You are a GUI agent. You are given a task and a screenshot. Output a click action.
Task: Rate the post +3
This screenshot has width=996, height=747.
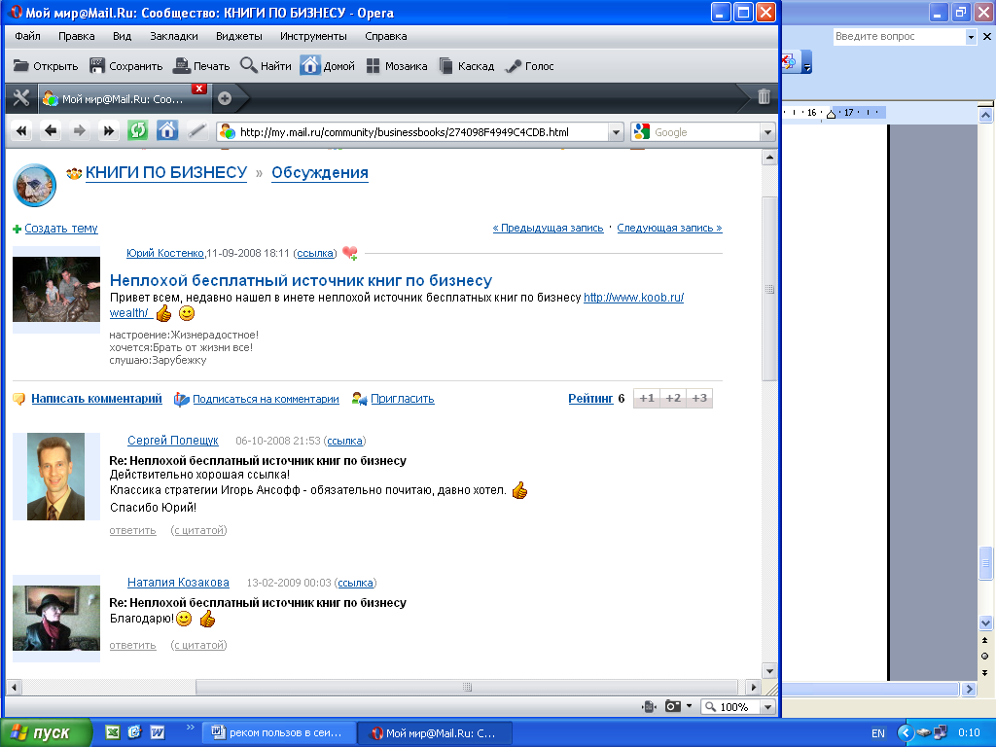pos(699,398)
